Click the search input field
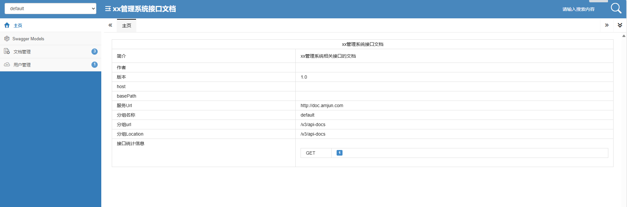This screenshot has width=627, height=207. [578, 9]
